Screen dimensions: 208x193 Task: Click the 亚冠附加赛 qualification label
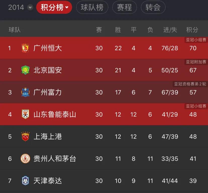196,62
